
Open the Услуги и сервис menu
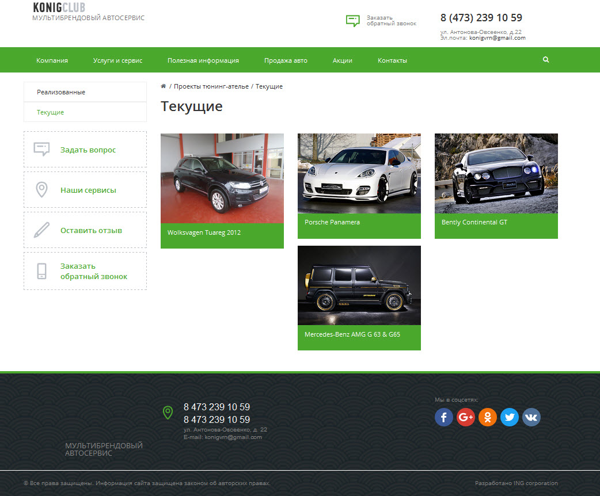(x=117, y=60)
